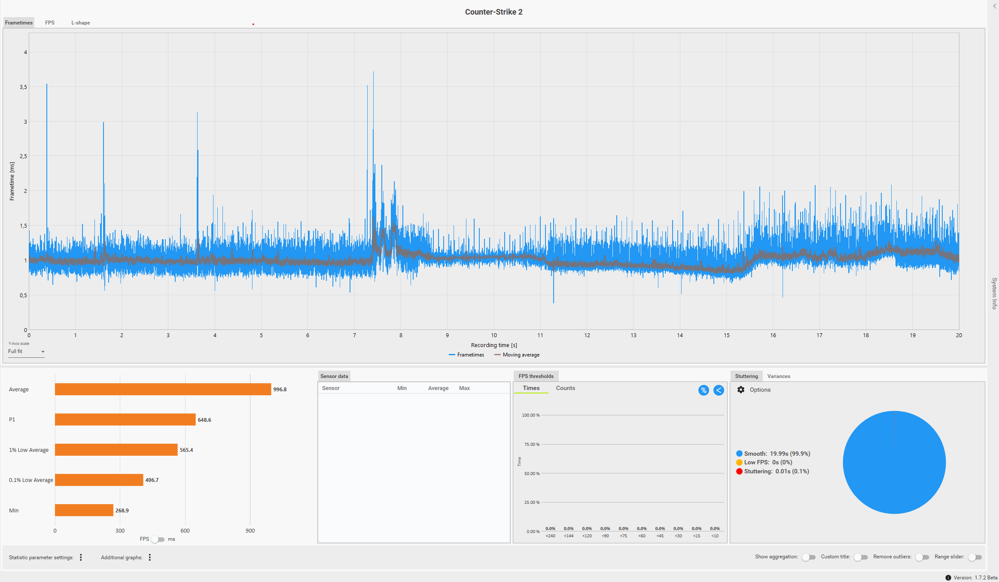The image size is (999, 582).
Task: Toggle the FPS/ms unit switch
Action: 158,539
